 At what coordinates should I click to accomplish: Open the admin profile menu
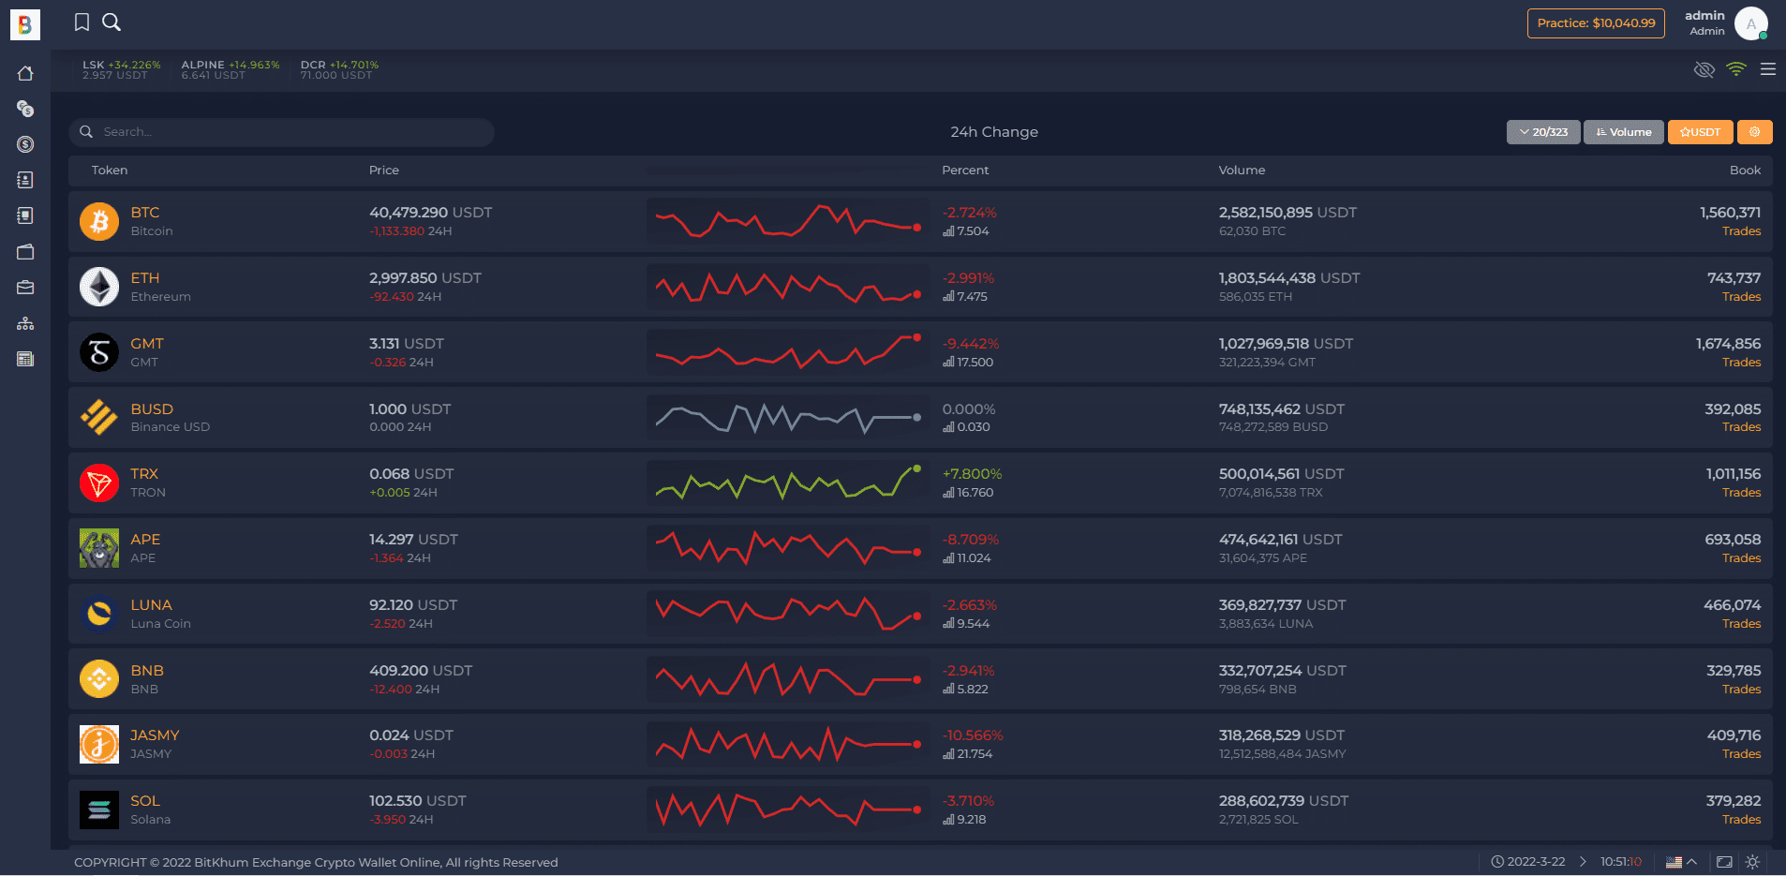1749,23
